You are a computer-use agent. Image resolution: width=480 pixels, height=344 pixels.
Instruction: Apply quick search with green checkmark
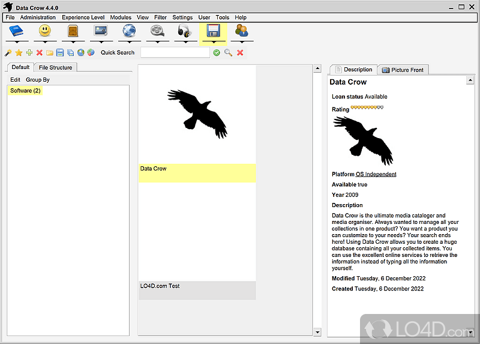tap(217, 53)
